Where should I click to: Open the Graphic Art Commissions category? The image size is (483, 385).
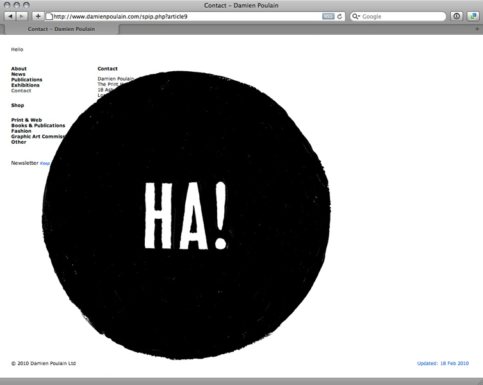point(38,137)
